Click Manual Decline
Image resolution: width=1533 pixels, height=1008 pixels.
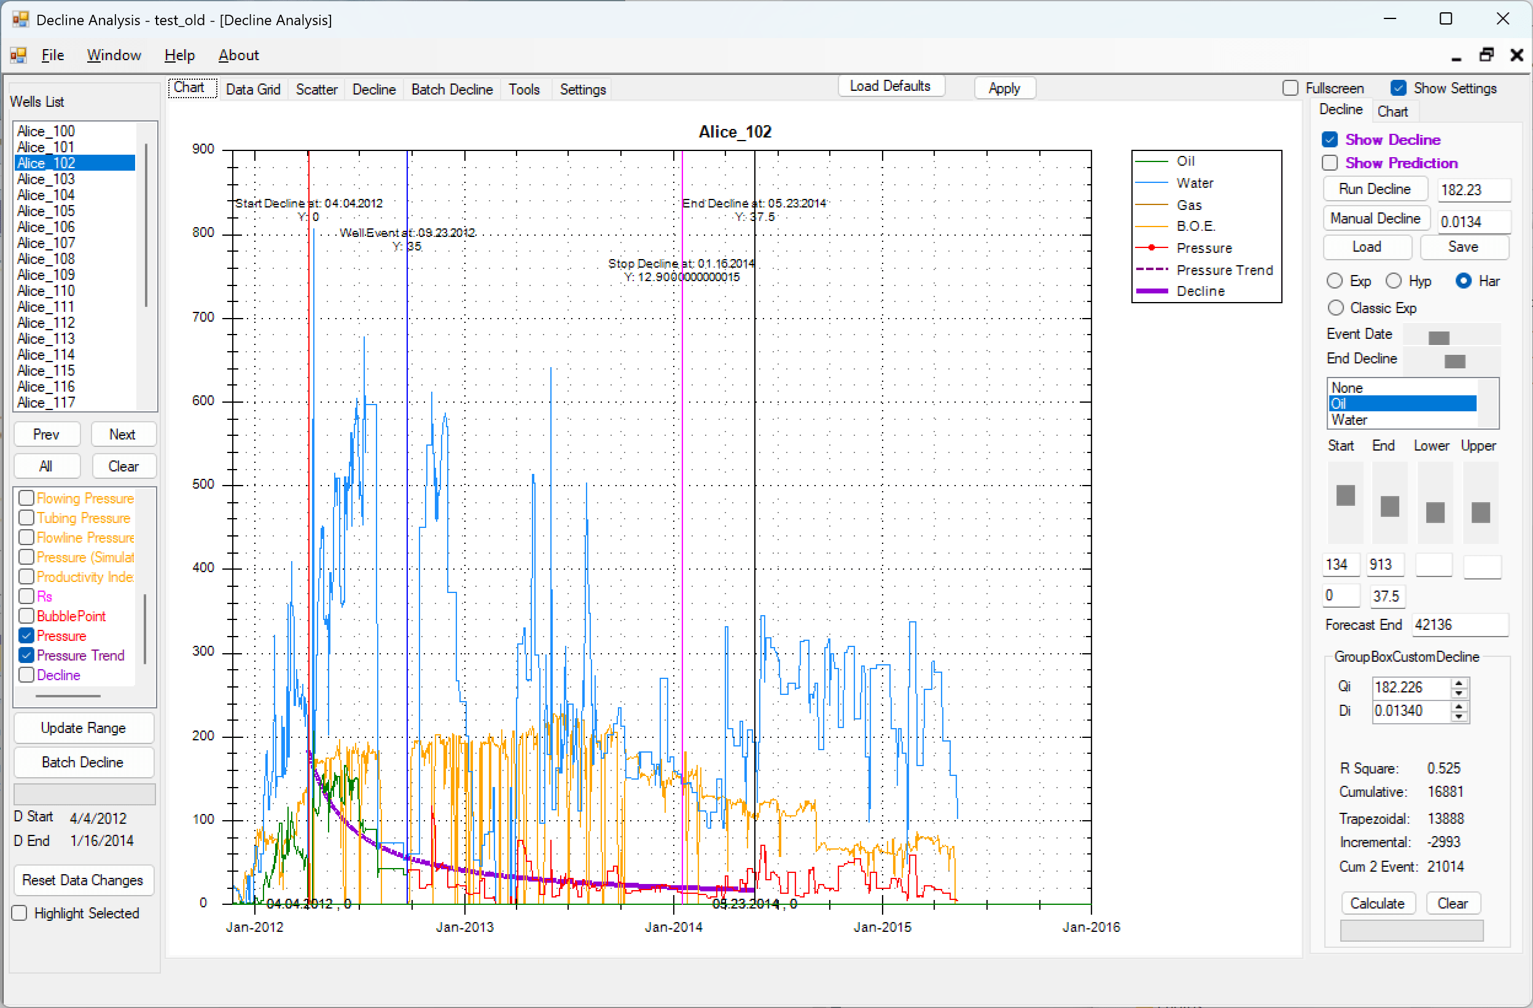click(1376, 219)
